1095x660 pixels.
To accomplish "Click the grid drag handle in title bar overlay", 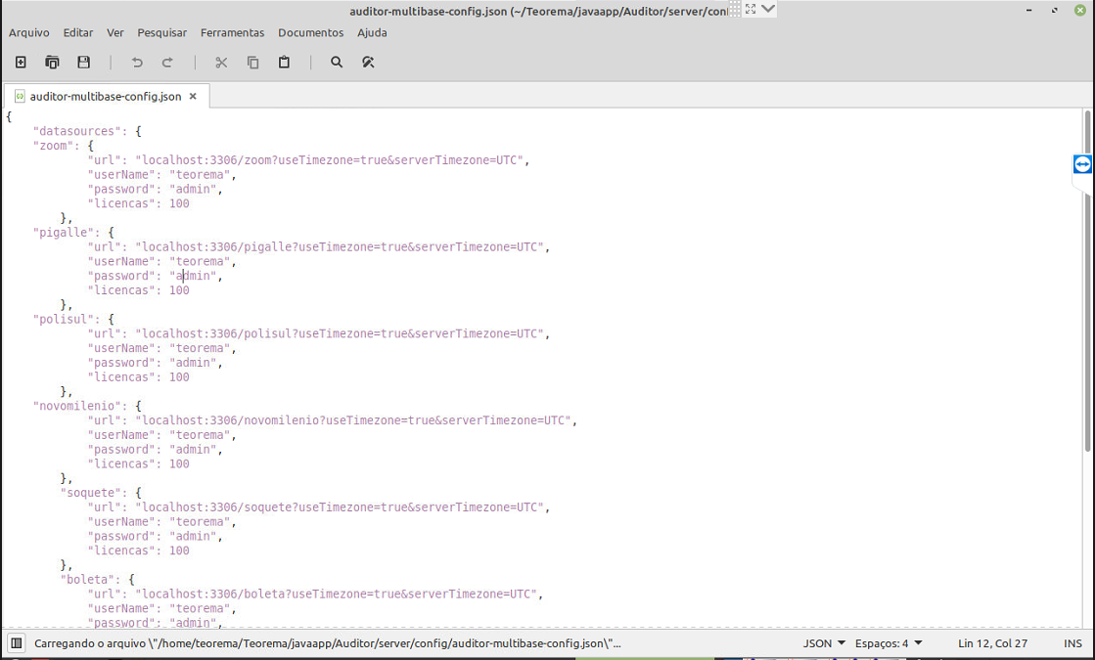I will [x=735, y=9].
